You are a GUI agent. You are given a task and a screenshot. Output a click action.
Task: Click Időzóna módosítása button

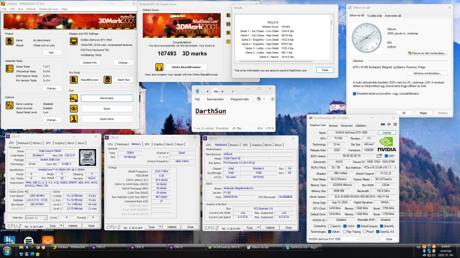(427, 73)
